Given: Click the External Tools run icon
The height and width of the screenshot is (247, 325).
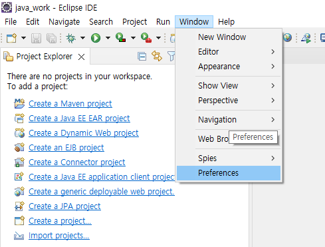Looking at the screenshot, I should pyautogui.click(x=146, y=37).
